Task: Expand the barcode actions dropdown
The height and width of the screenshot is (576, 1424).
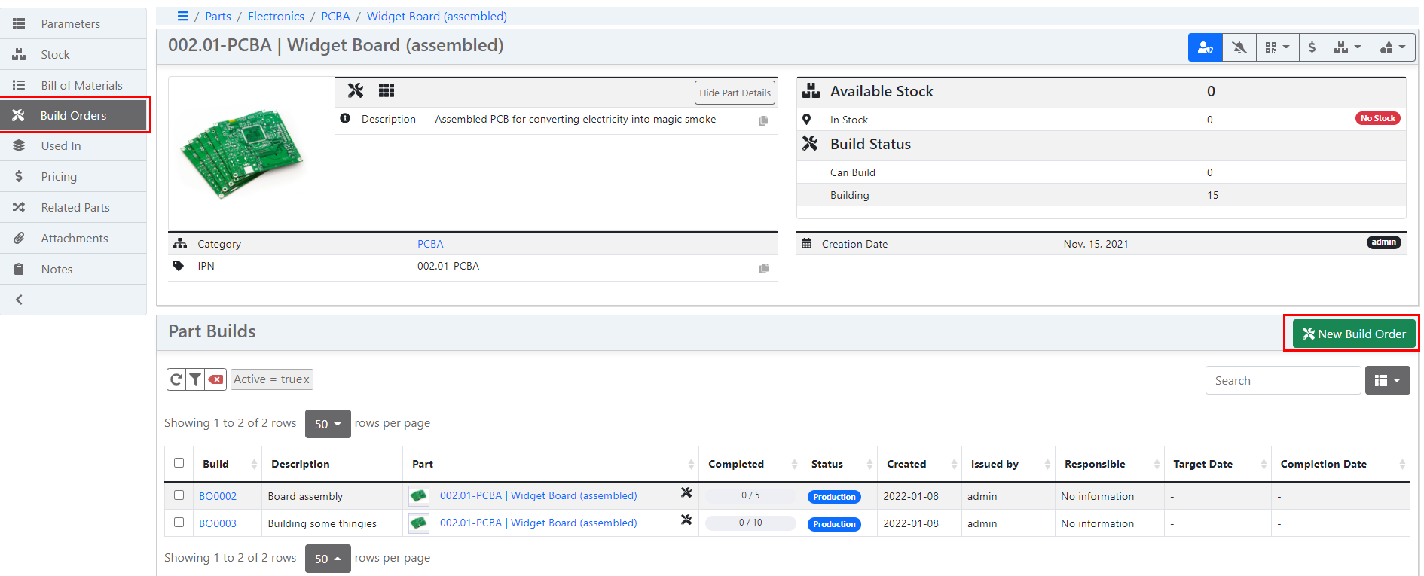Action: [x=1277, y=47]
